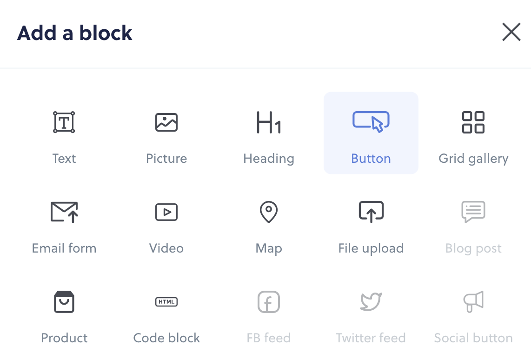Select the Text block icon
Image resolution: width=531 pixels, height=360 pixels.
(x=64, y=122)
